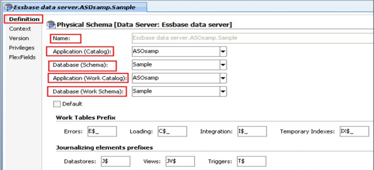374x170 pixels.
Task: Switch to the Privileges tab
Action: click(x=22, y=48)
